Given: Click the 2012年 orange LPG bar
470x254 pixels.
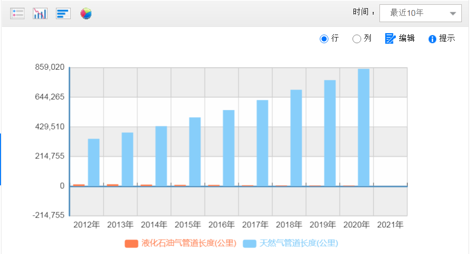Looking at the screenshot, I should pos(79,185).
